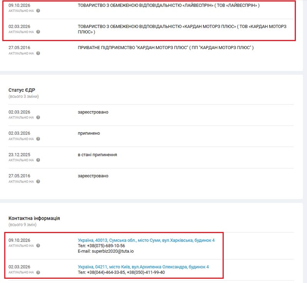Screen dimensions: 307x283
Task: Select the company name ТОВ «ЛАЙВЕСПРІН»
Action: click(168, 5)
